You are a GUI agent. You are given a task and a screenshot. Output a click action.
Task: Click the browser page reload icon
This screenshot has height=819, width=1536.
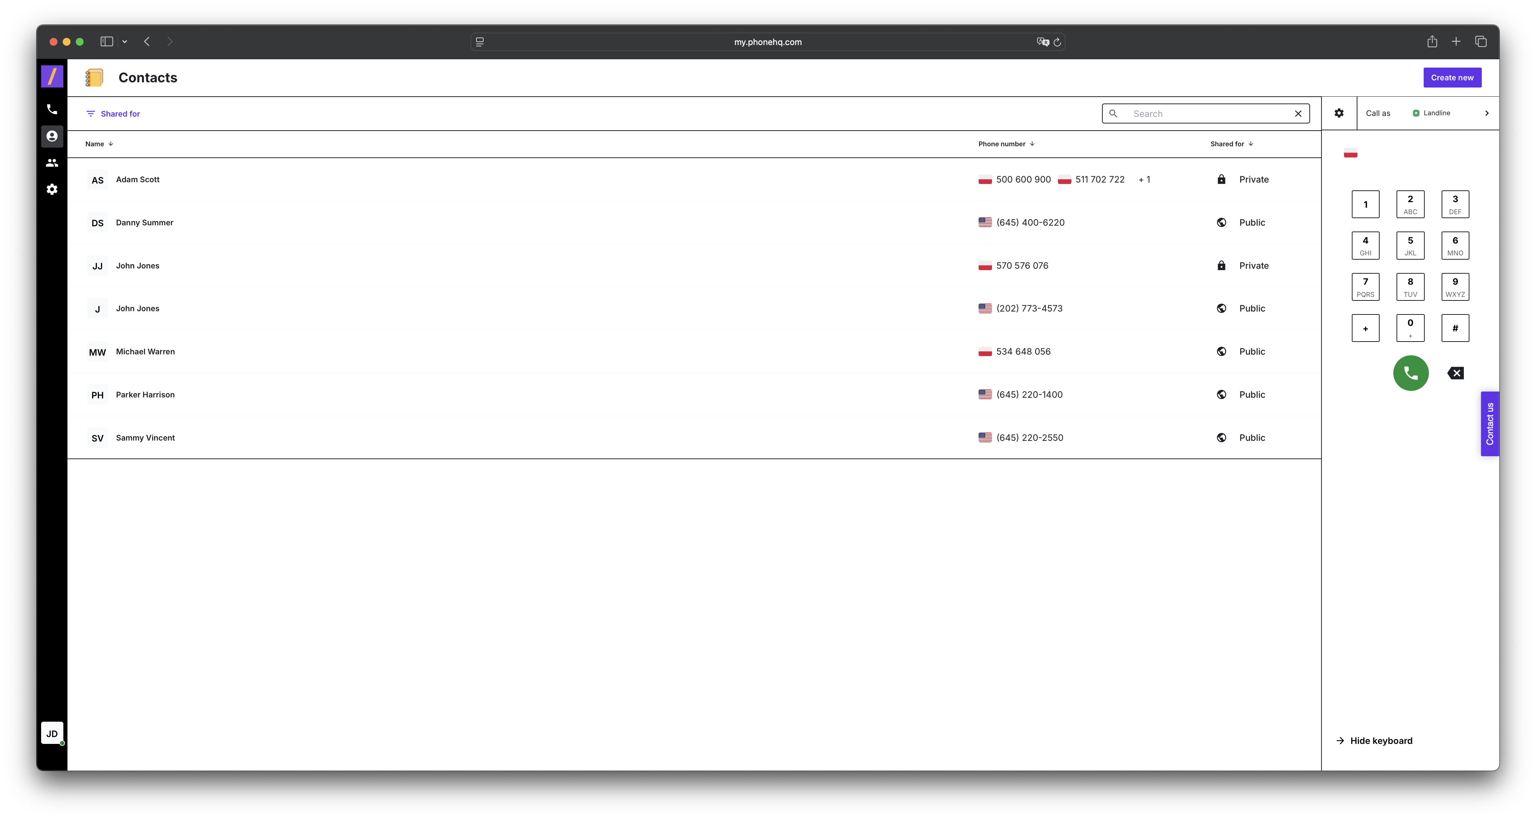[1057, 42]
